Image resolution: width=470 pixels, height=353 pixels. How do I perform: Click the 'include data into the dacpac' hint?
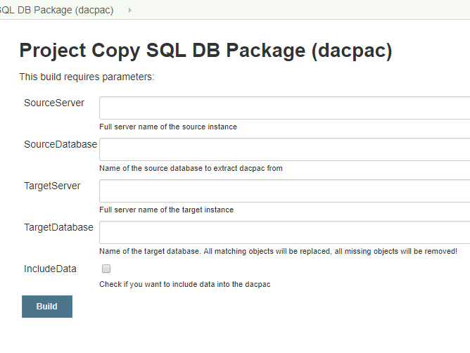click(x=185, y=284)
